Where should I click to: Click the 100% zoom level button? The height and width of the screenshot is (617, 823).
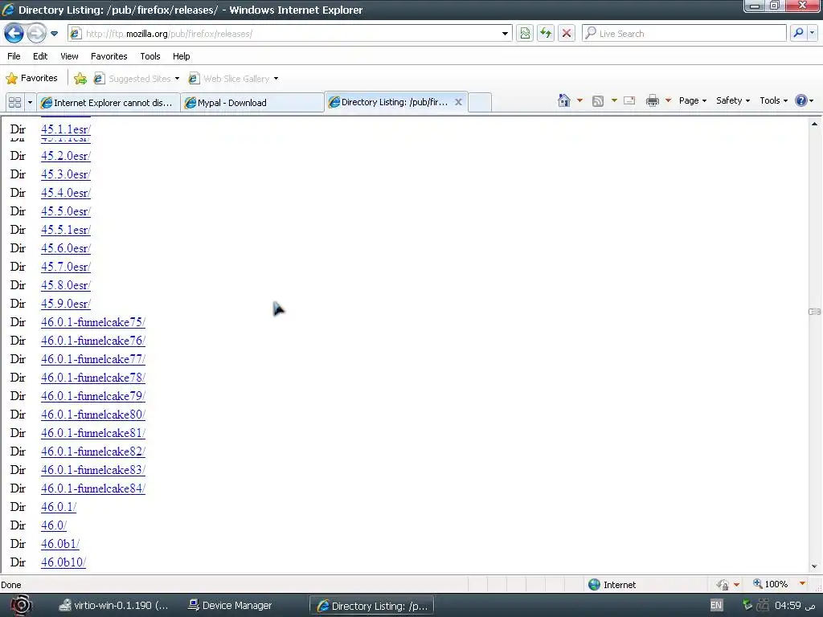[770, 584]
